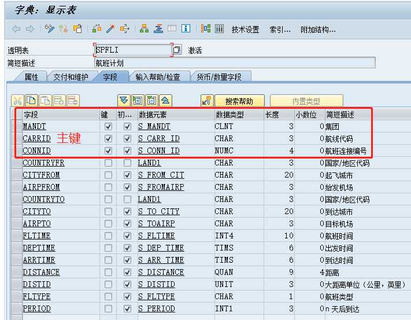The height and width of the screenshot is (320, 411).
Task: Toggle initial checkbox for CITYFROM row
Action: click(127, 175)
